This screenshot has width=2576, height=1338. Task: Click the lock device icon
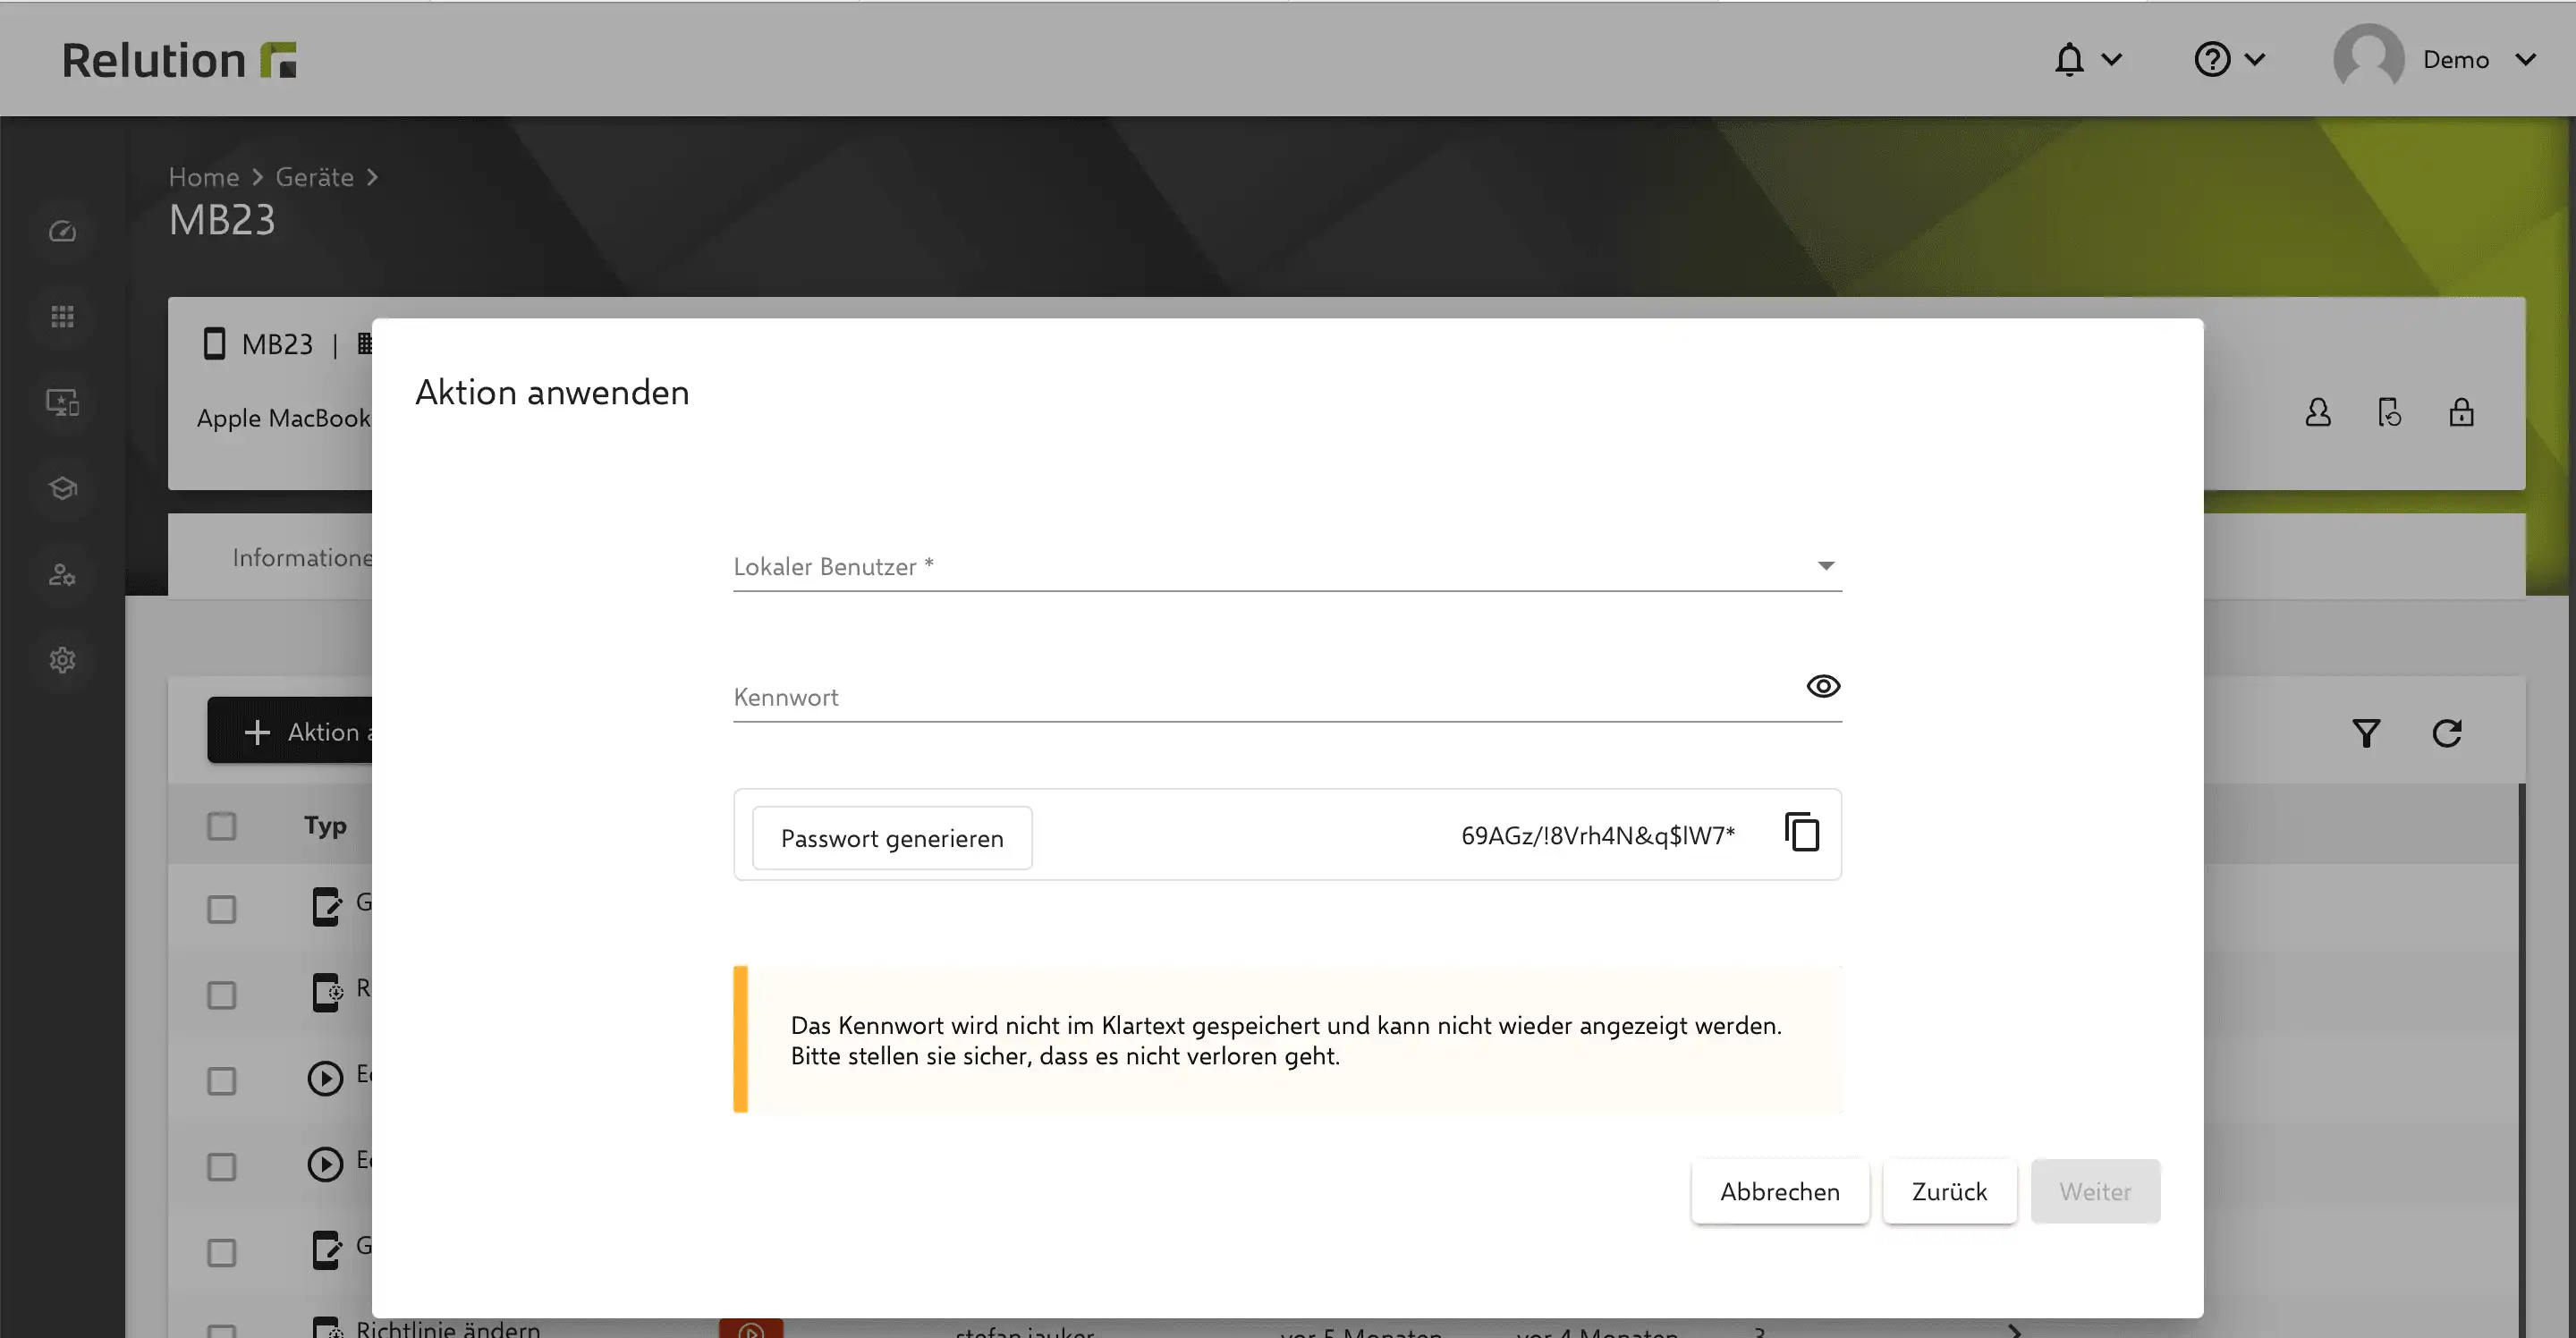coord(2461,412)
